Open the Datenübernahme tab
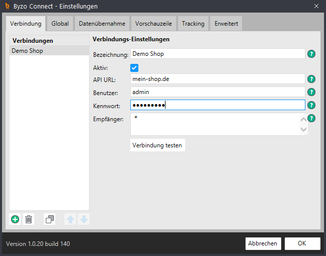The height and width of the screenshot is (256, 326). (102, 24)
